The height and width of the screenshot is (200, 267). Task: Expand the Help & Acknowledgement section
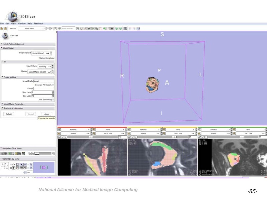tap(28, 44)
